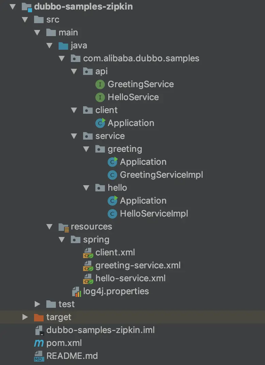
Task: Click the GreetingServiceImpl class icon
Action: 112,175
